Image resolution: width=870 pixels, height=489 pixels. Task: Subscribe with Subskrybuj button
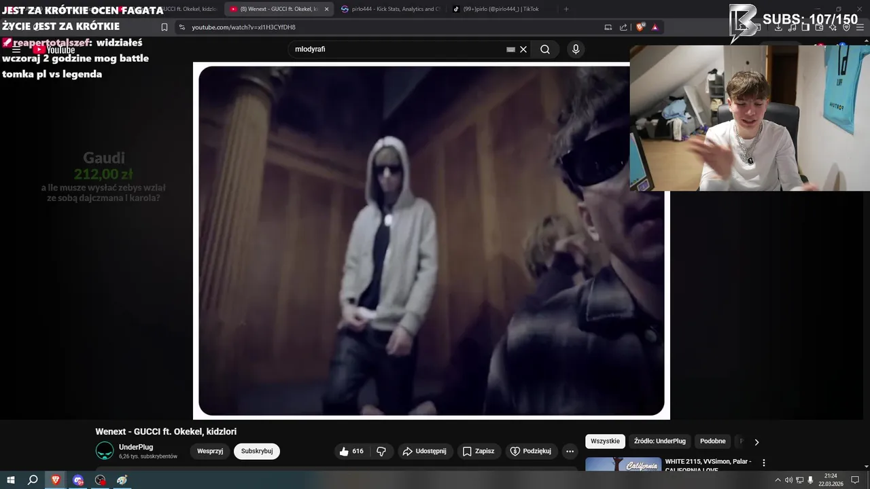pos(257,451)
